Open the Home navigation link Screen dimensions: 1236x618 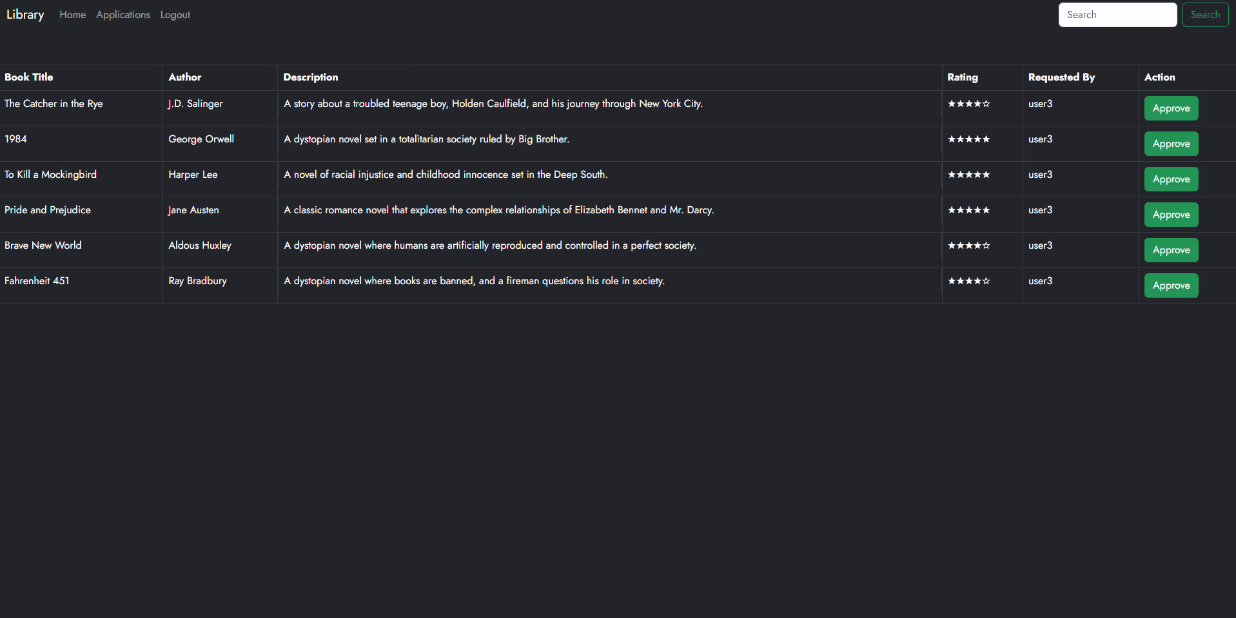[72, 15]
